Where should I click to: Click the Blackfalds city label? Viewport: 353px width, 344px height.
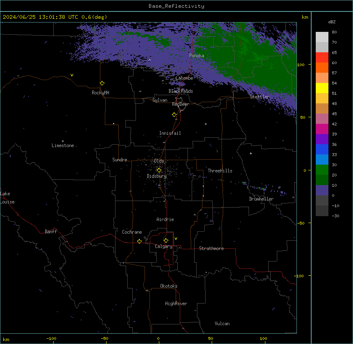tap(181, 91)
